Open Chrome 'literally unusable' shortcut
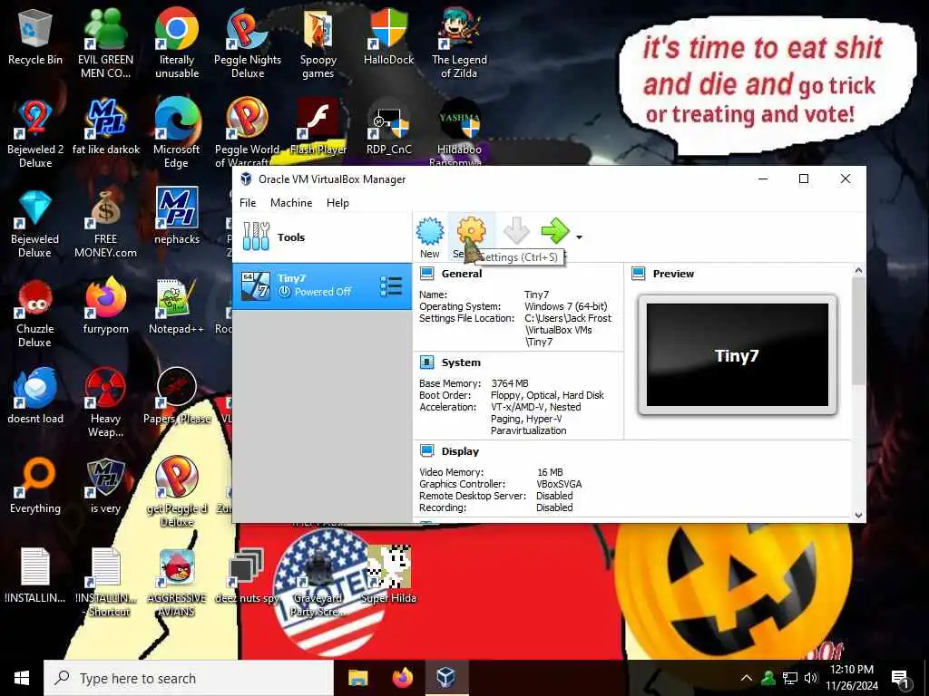Screen dimensions: 929x696 pyautogui.click(x=177, y=43)
